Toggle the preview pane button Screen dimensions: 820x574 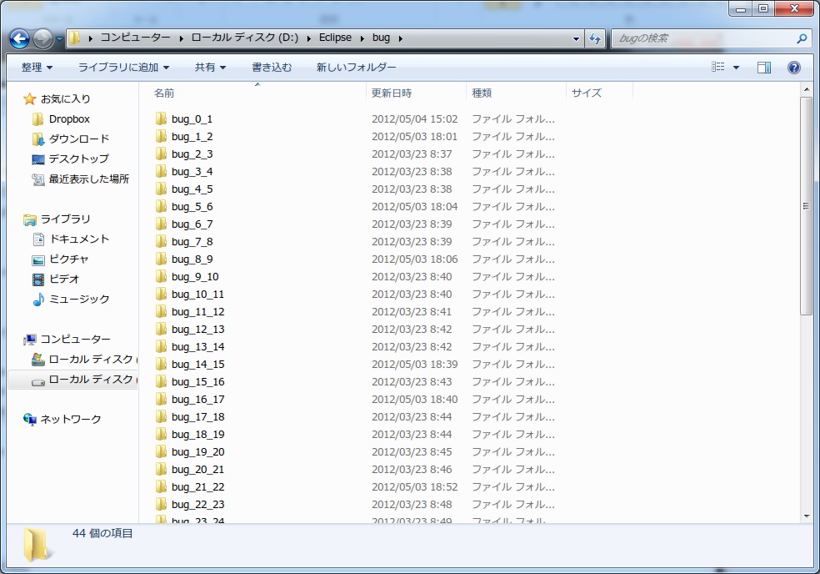[764, 67]
